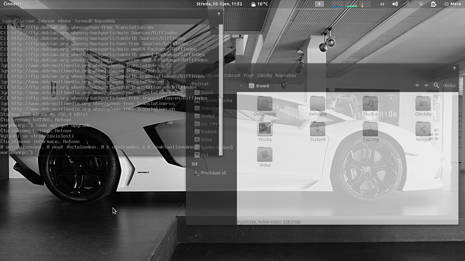Open the Veřejné public folder icon
This screenshot has height=261, width=465.
coord(423,129)
